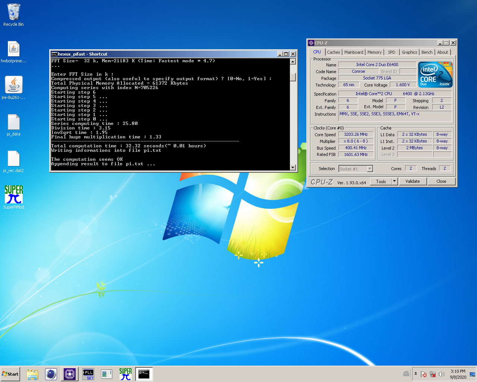The image size is (477, 382).
Task: Click the Revision value L2
Action: pyautogui.click(x=442, y=107)
